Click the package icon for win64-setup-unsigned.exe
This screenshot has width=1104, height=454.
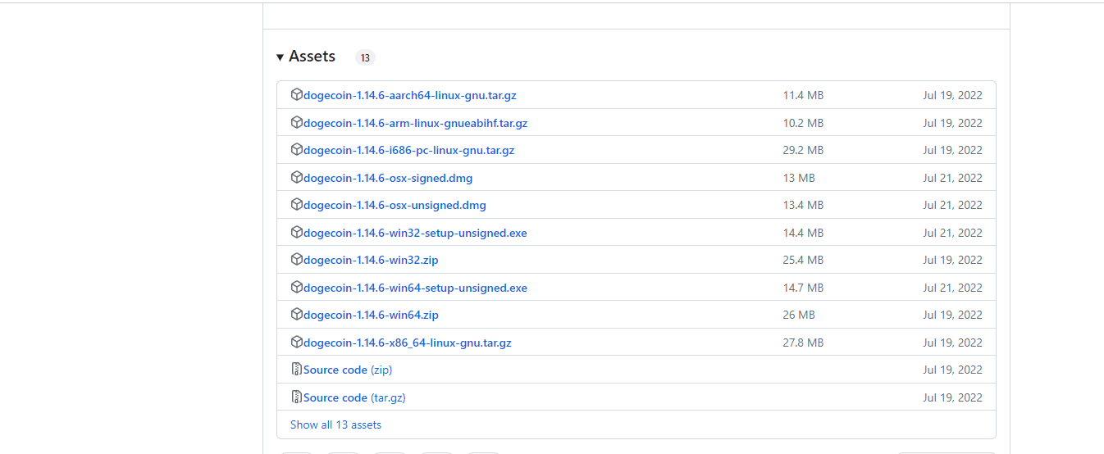tap(297, 287)
